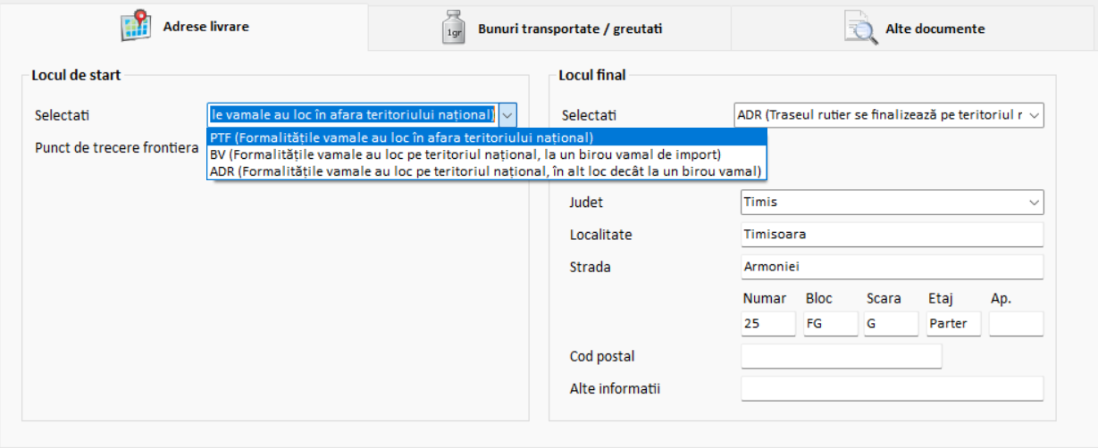Click the Locul de start group title

point(76,75)
